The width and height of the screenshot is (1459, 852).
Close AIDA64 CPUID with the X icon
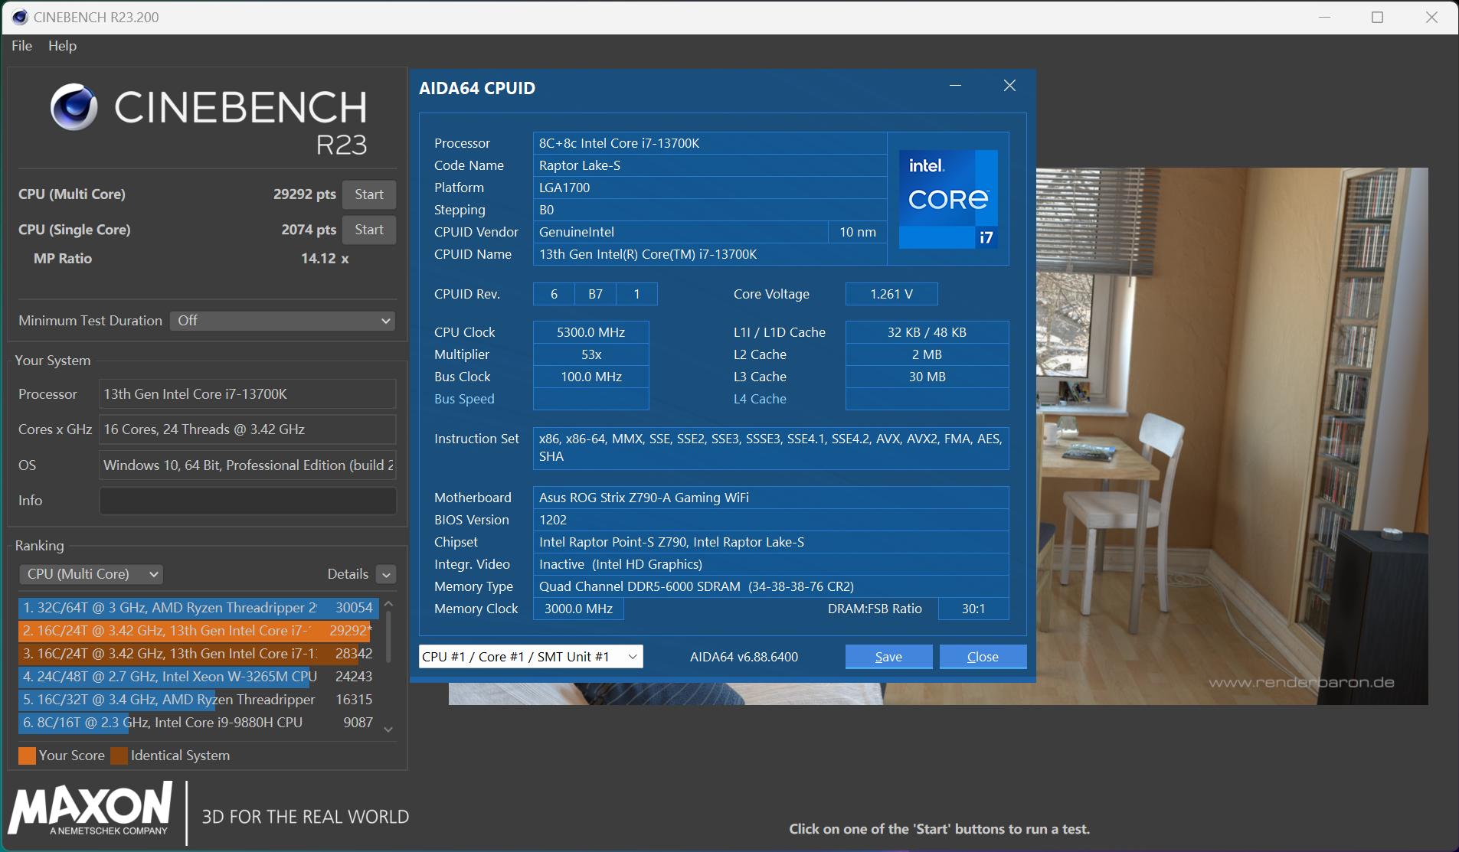coord(1009,86)
